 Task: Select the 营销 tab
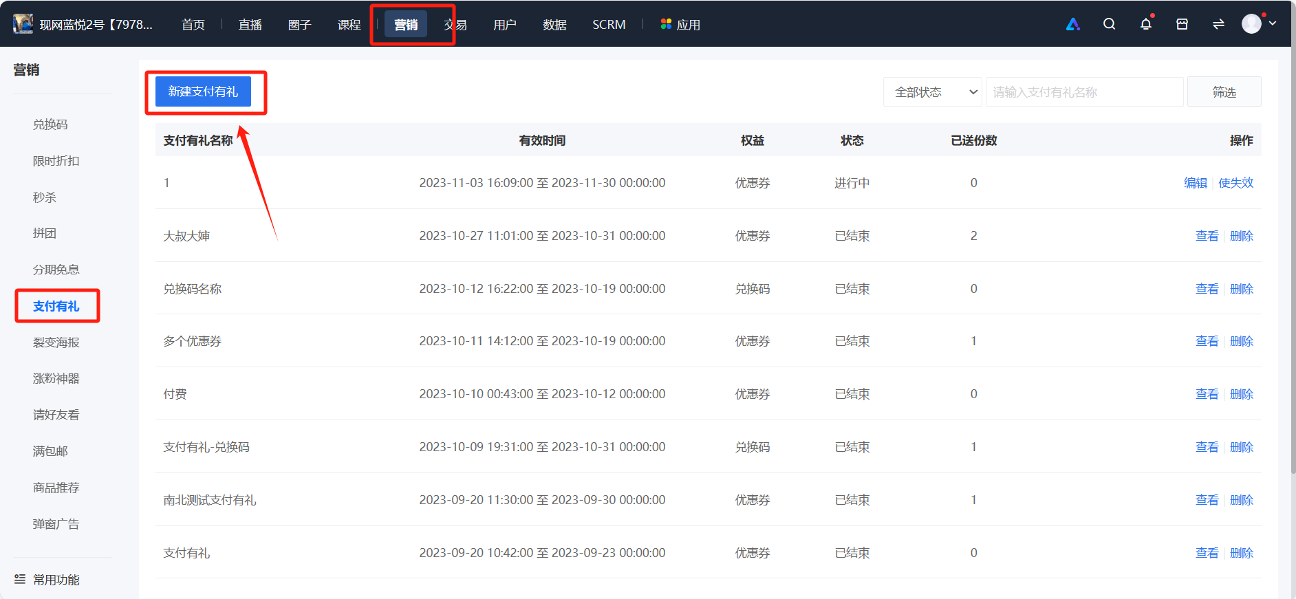coord(406,25)
